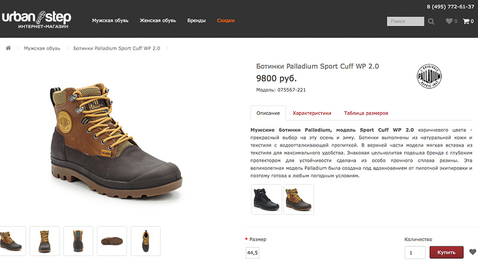Image resolution: width=478 pixels, height=267 pixels.
Task: Go to home via breadcrumb house icon
Action: pos(8,48)
